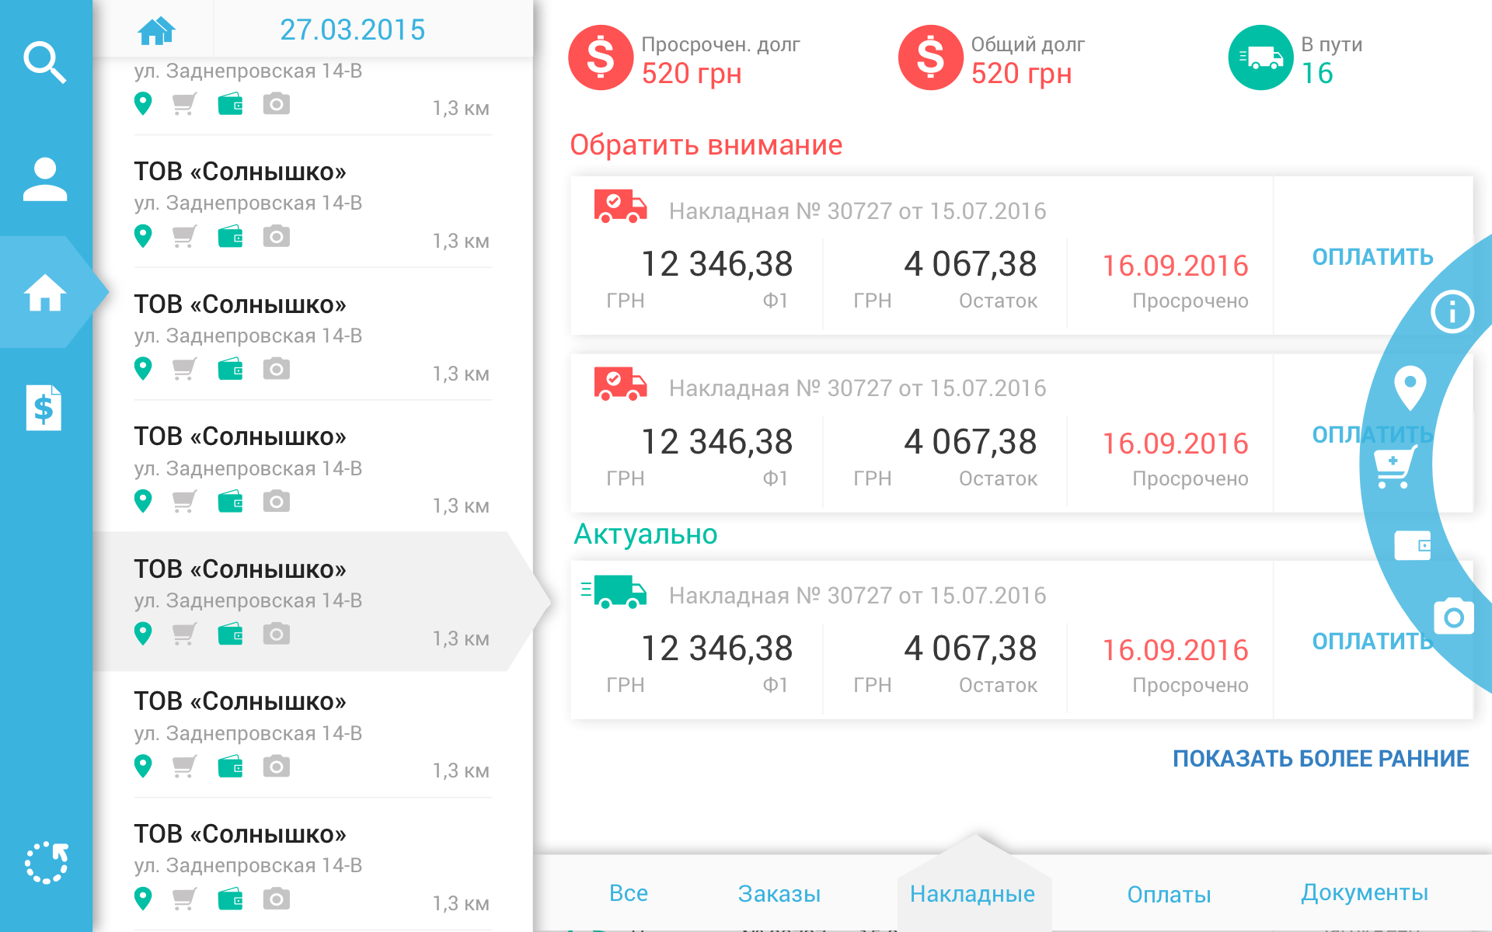Screen dimensions: 1492x932
Task: Tap the house icon beside the date
Action: tap(156, 30)
